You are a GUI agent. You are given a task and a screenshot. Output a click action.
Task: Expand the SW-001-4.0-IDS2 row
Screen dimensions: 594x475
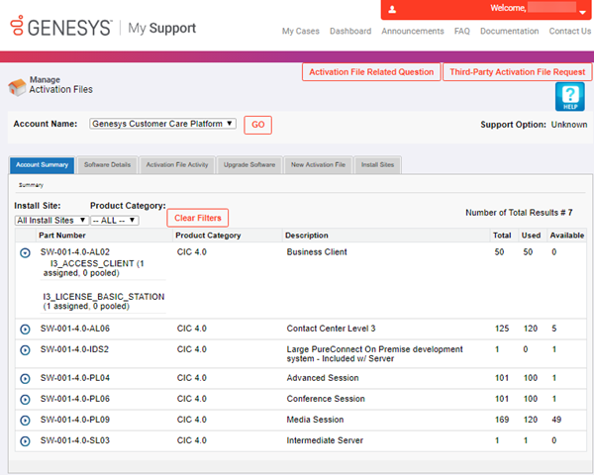click(25, 350)
